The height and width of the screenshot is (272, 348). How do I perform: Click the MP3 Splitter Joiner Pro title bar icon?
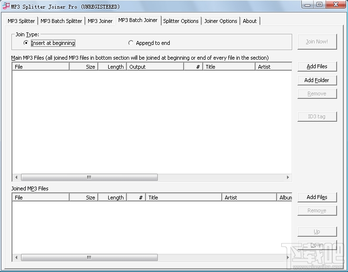click(6, 6)
